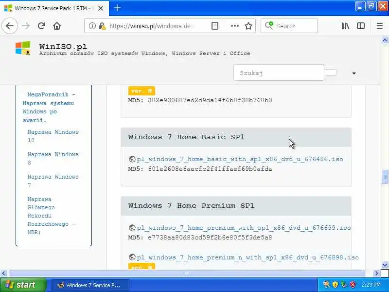
Task: Click MD5 hash 382e930687ed2d9da14f6b8f38b768b0
Action: 210,100
